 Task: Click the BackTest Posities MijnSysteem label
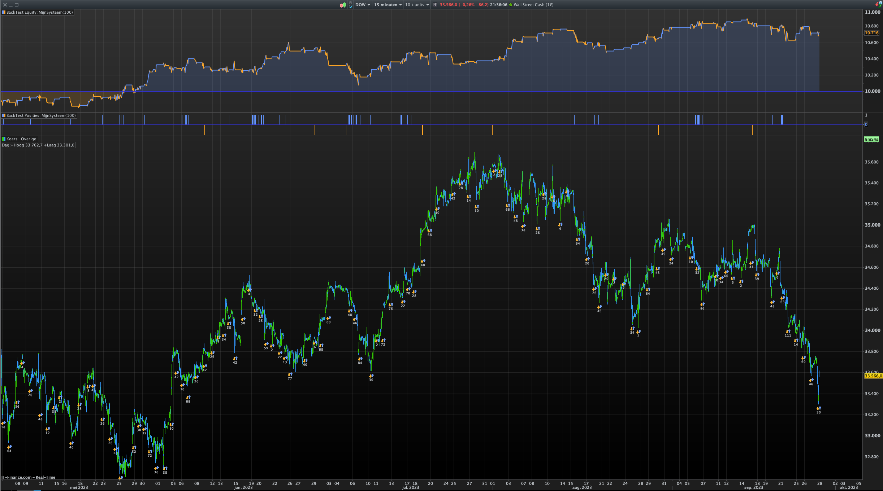point(41,115)
